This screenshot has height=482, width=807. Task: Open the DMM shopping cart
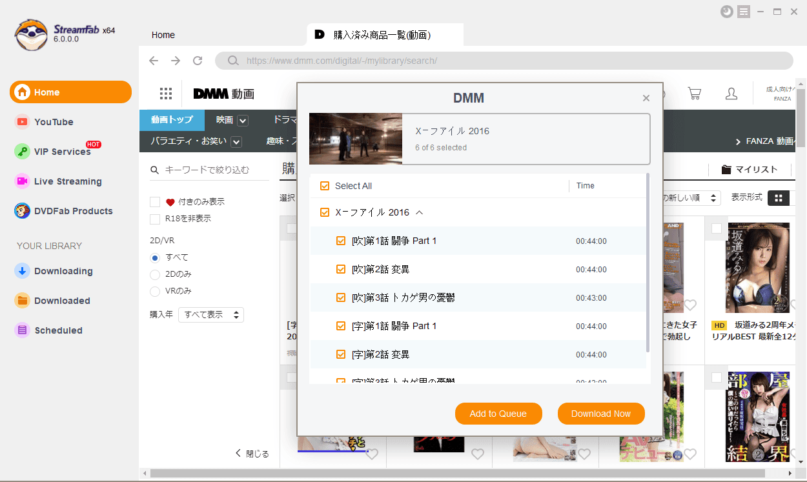(695, 94)
